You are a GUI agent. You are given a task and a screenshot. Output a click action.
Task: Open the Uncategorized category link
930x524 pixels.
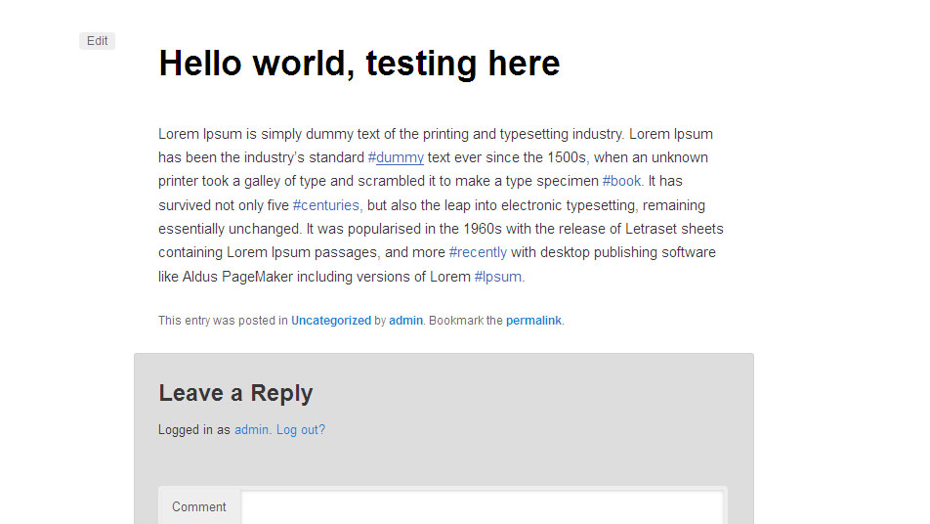[331, 321]
